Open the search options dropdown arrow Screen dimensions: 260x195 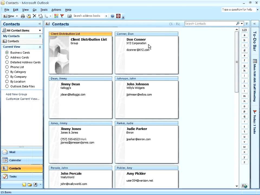[x=242, y=24]
